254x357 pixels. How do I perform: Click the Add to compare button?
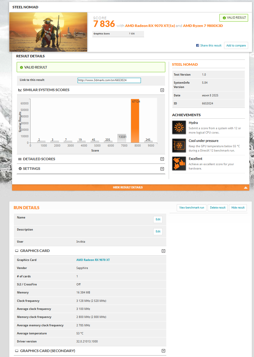236,46
